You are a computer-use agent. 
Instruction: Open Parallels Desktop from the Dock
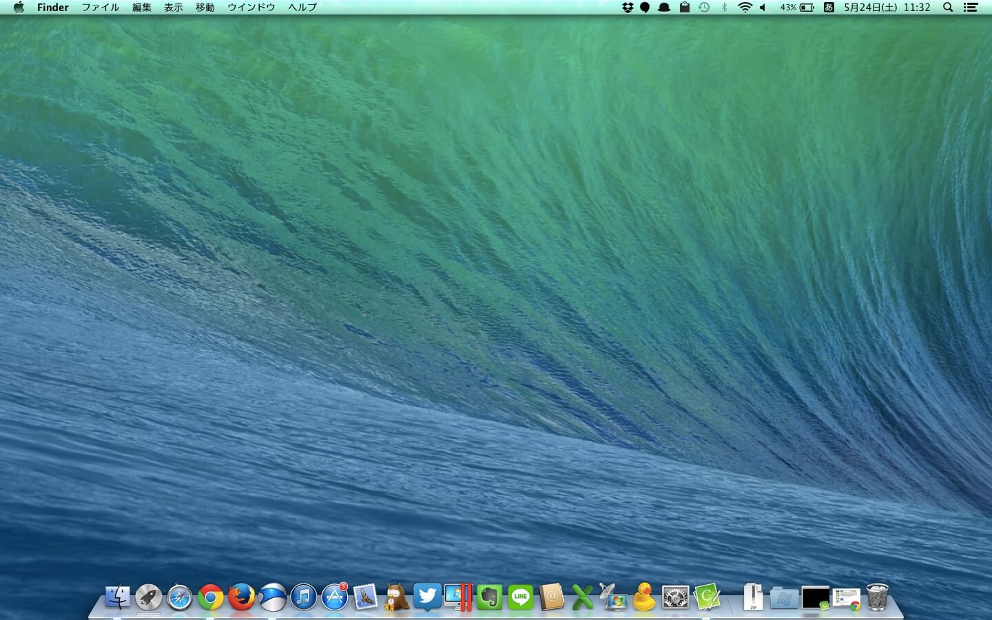point(458,597)
